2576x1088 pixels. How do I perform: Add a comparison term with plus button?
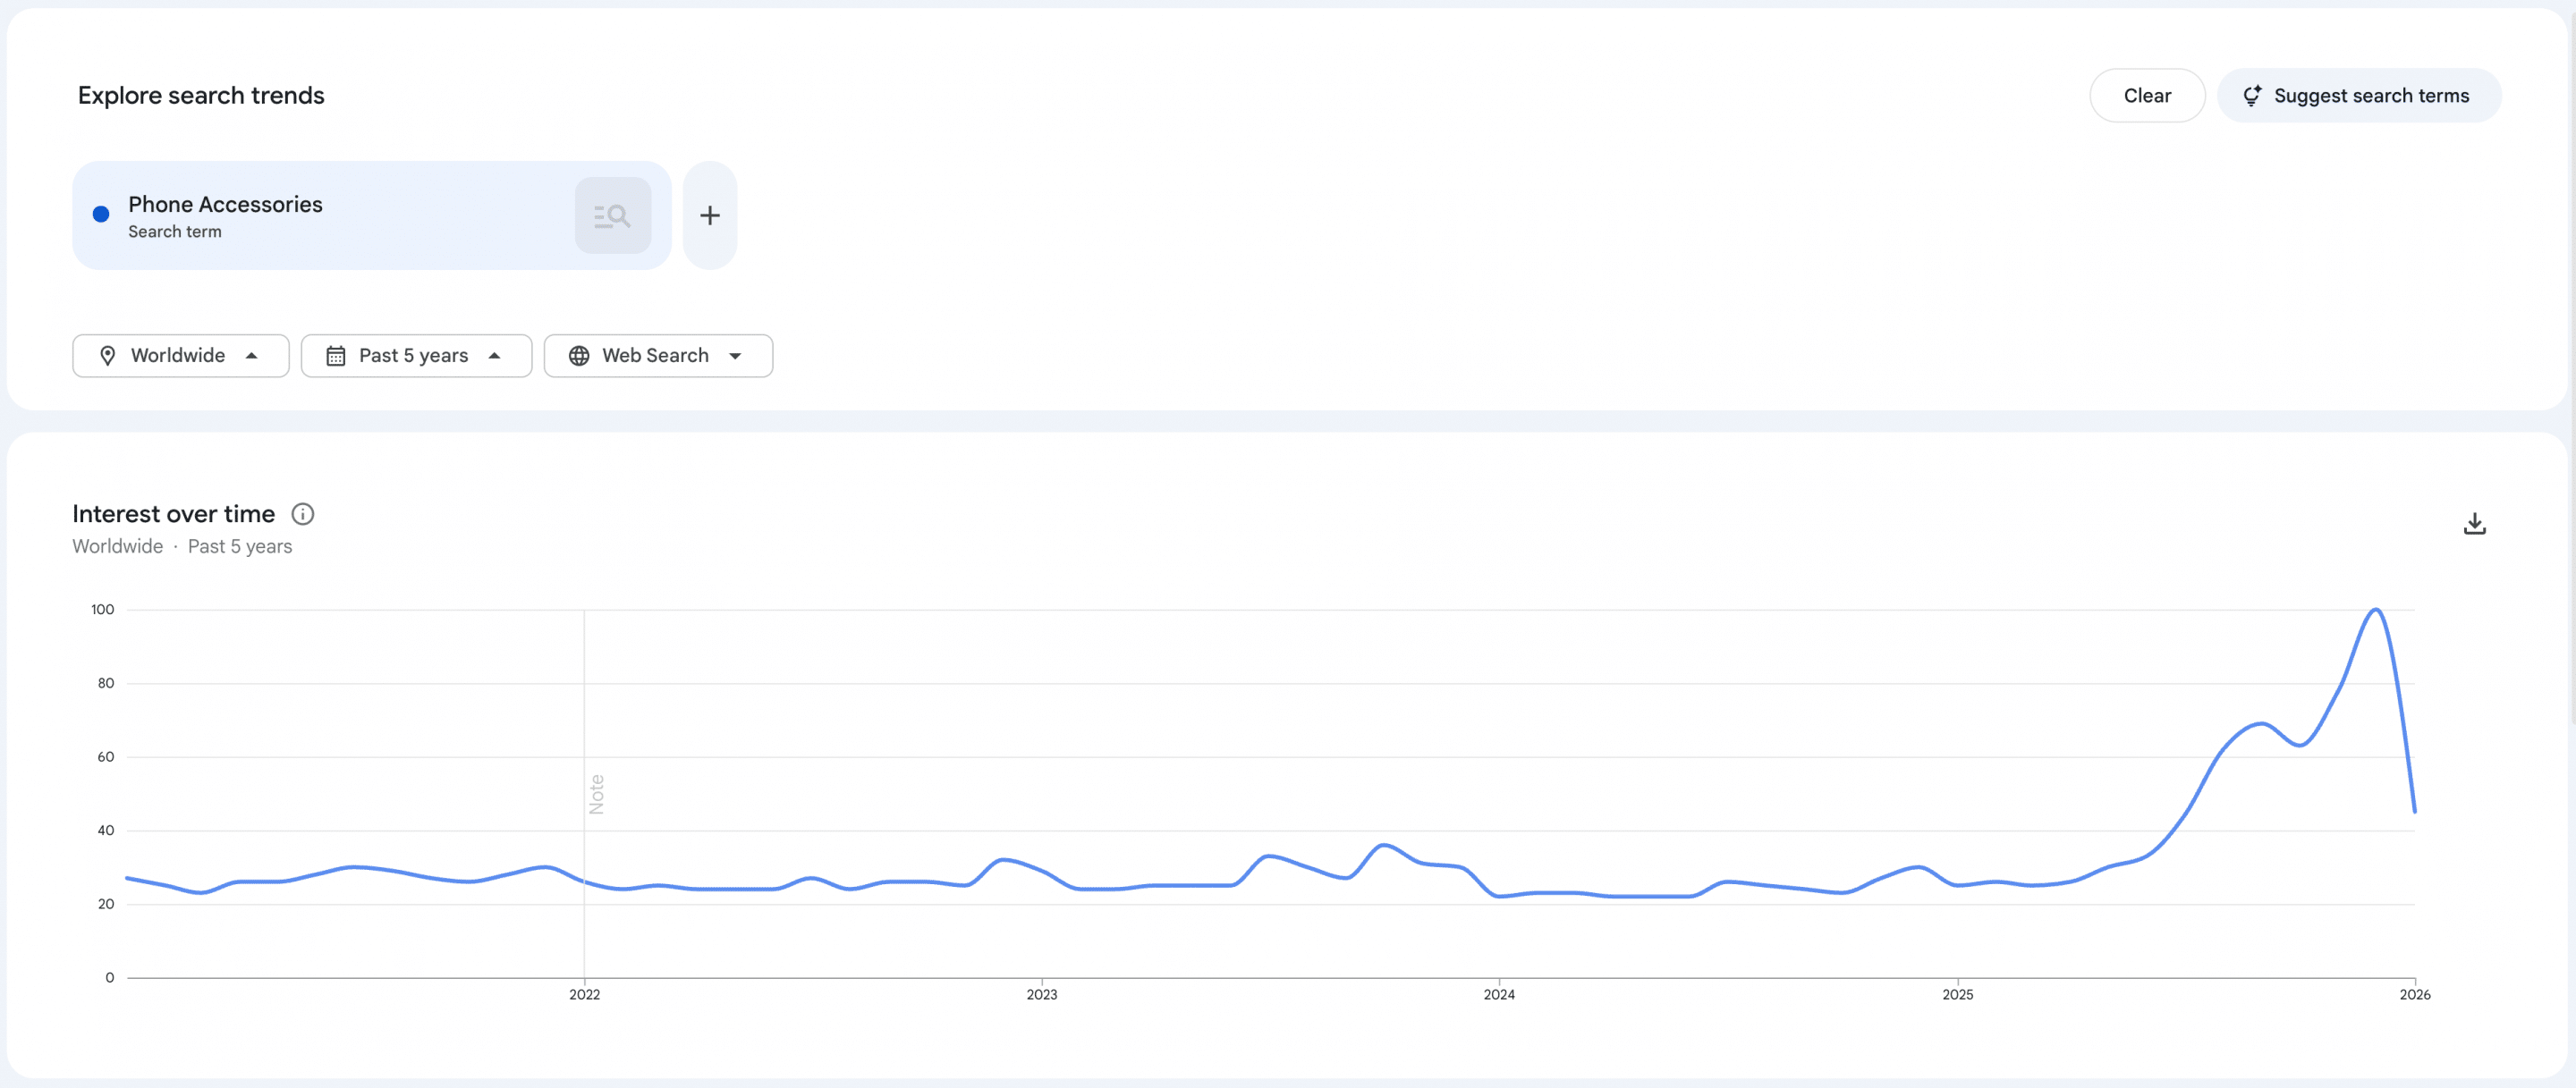(x=710, y=215)
